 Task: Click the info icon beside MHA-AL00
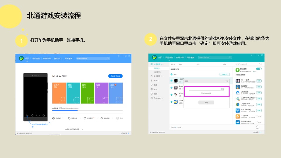(66, 76)
